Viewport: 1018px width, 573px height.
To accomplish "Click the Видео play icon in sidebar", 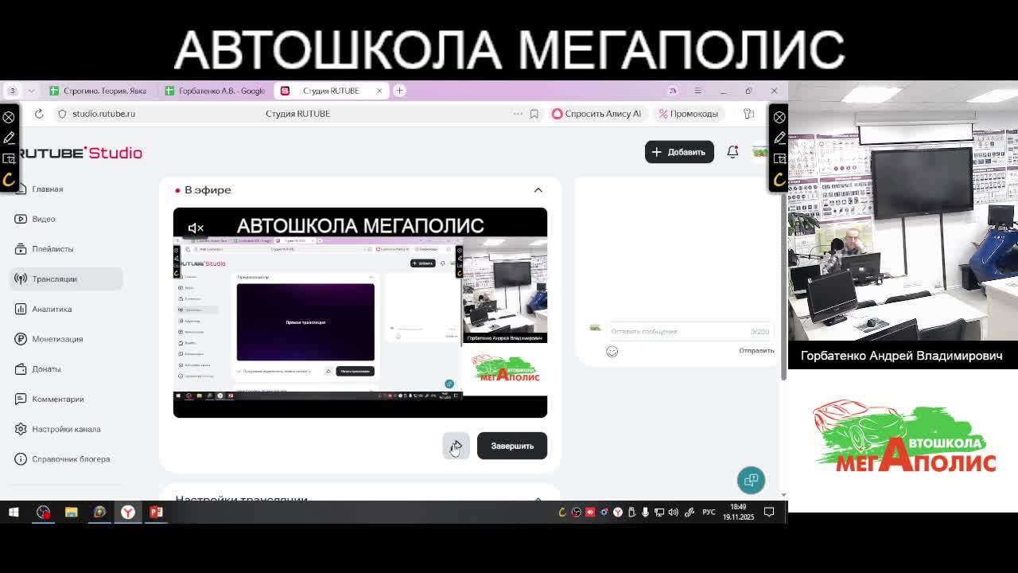I will [21, 219].
